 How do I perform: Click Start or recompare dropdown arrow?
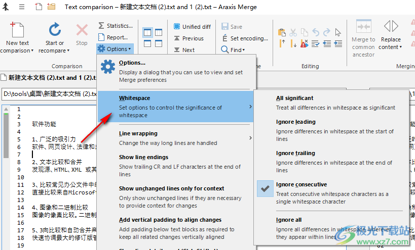pos(68,51)
